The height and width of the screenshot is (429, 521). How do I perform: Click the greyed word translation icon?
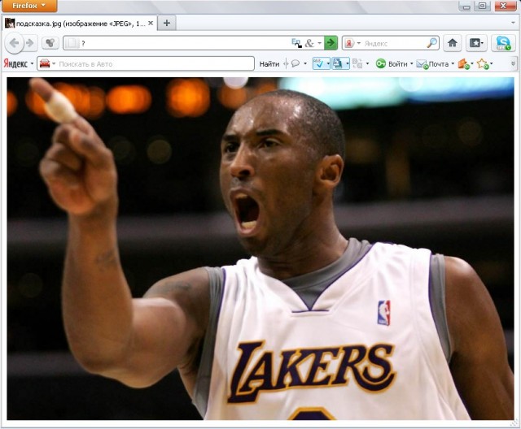[357, 63]
